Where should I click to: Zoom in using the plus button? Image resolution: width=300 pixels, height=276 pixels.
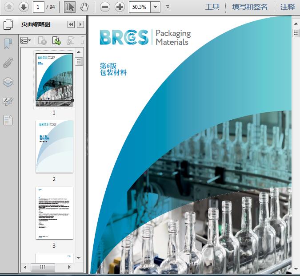(x=120, y=7)
